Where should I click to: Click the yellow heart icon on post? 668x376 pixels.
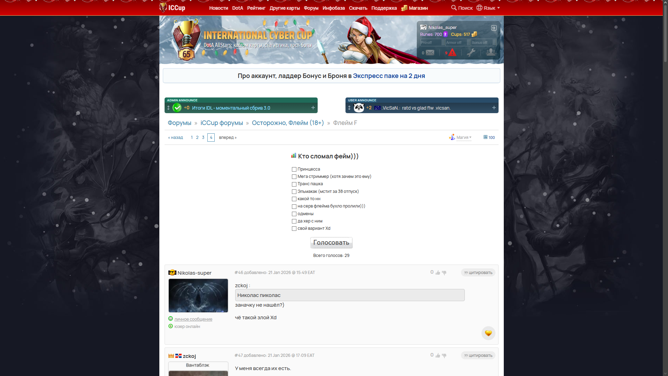[488, 333]
